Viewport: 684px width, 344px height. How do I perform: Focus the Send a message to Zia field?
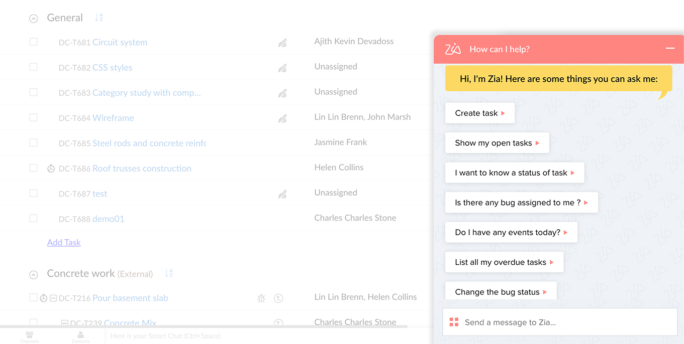[560, 322]
